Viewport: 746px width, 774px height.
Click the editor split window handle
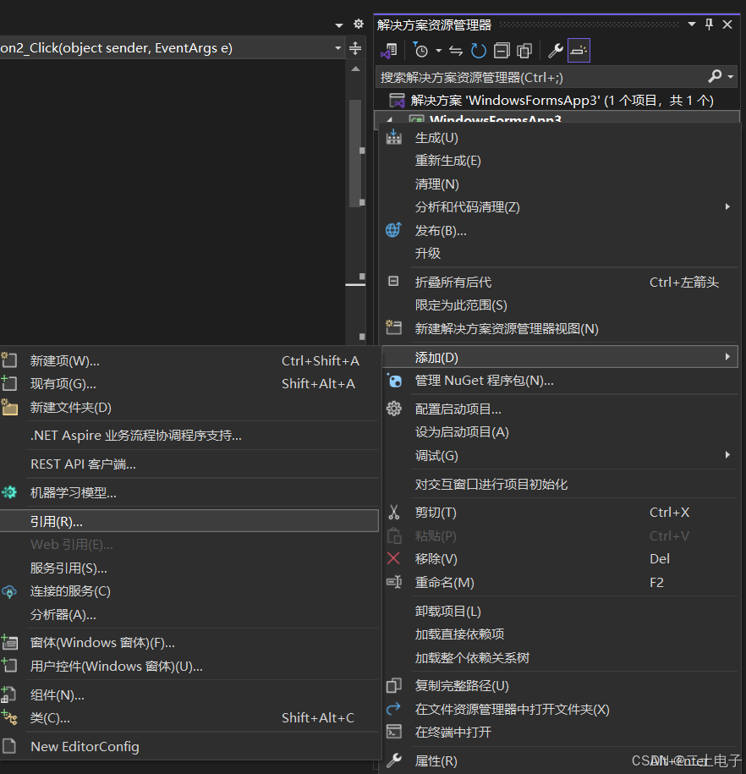click(356, 48)
